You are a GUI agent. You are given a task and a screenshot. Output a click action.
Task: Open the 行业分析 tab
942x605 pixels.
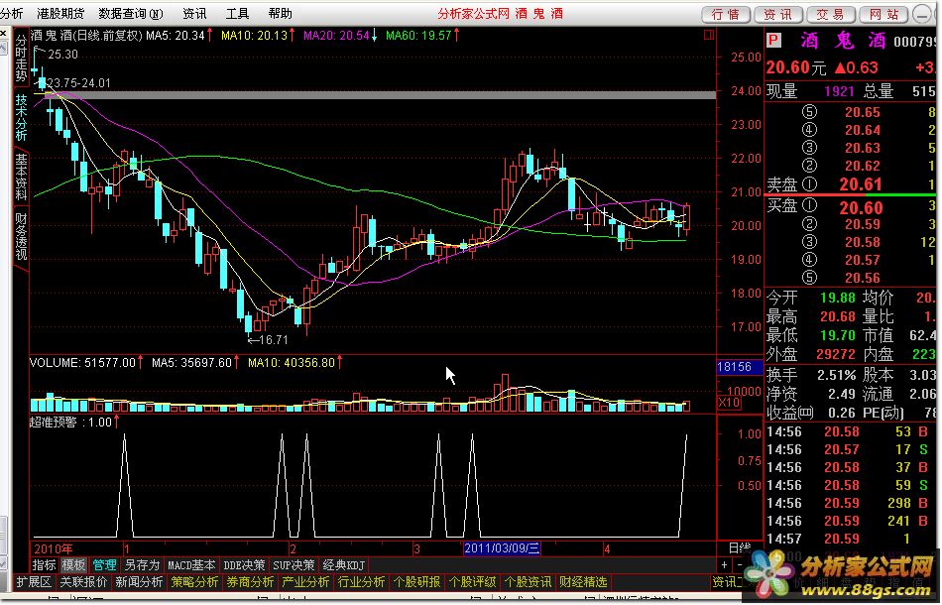pos(361,582)
